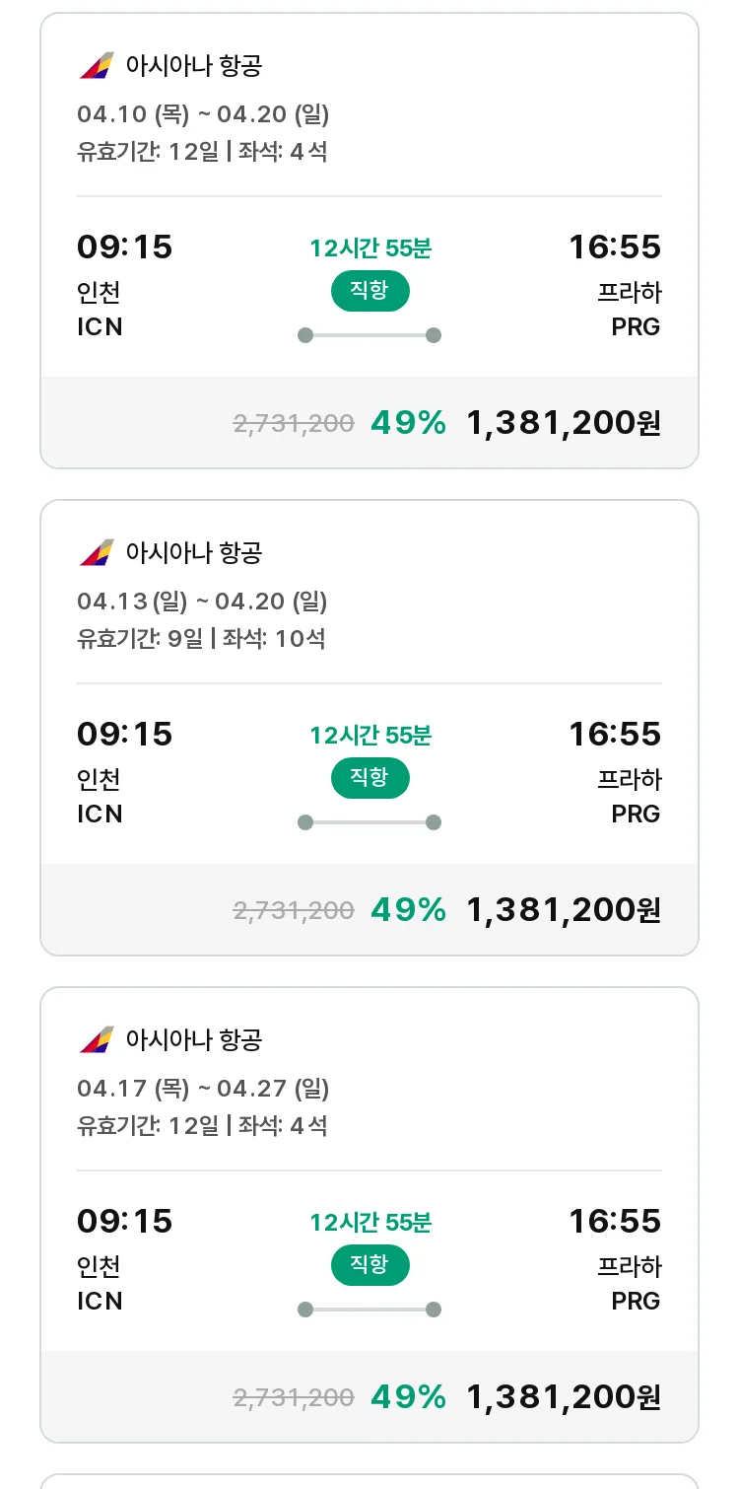Select the 1,381,200원 price for 04.10 flight
739x1489 pixels.
click(563, 423)
